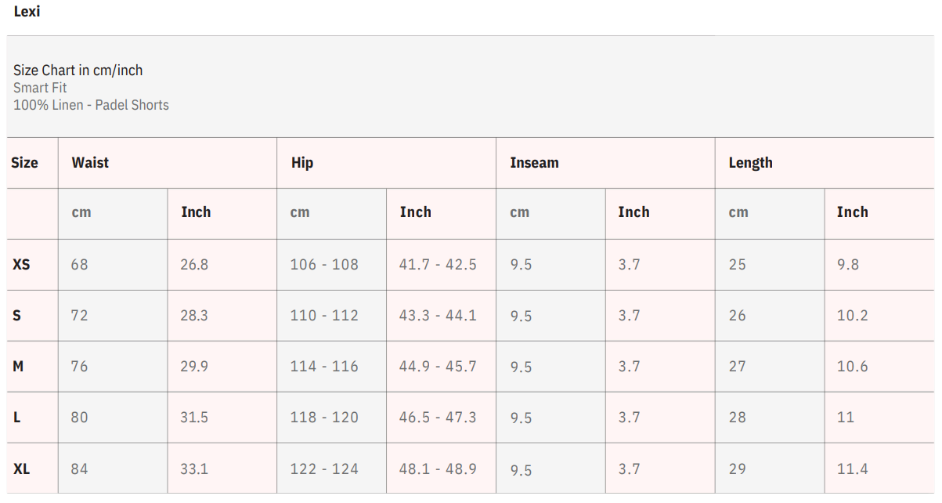Viewport: 942px width, 503px height.
Task: Click the XL size row label
Action: pyautogui.click(x=22, y=469)
